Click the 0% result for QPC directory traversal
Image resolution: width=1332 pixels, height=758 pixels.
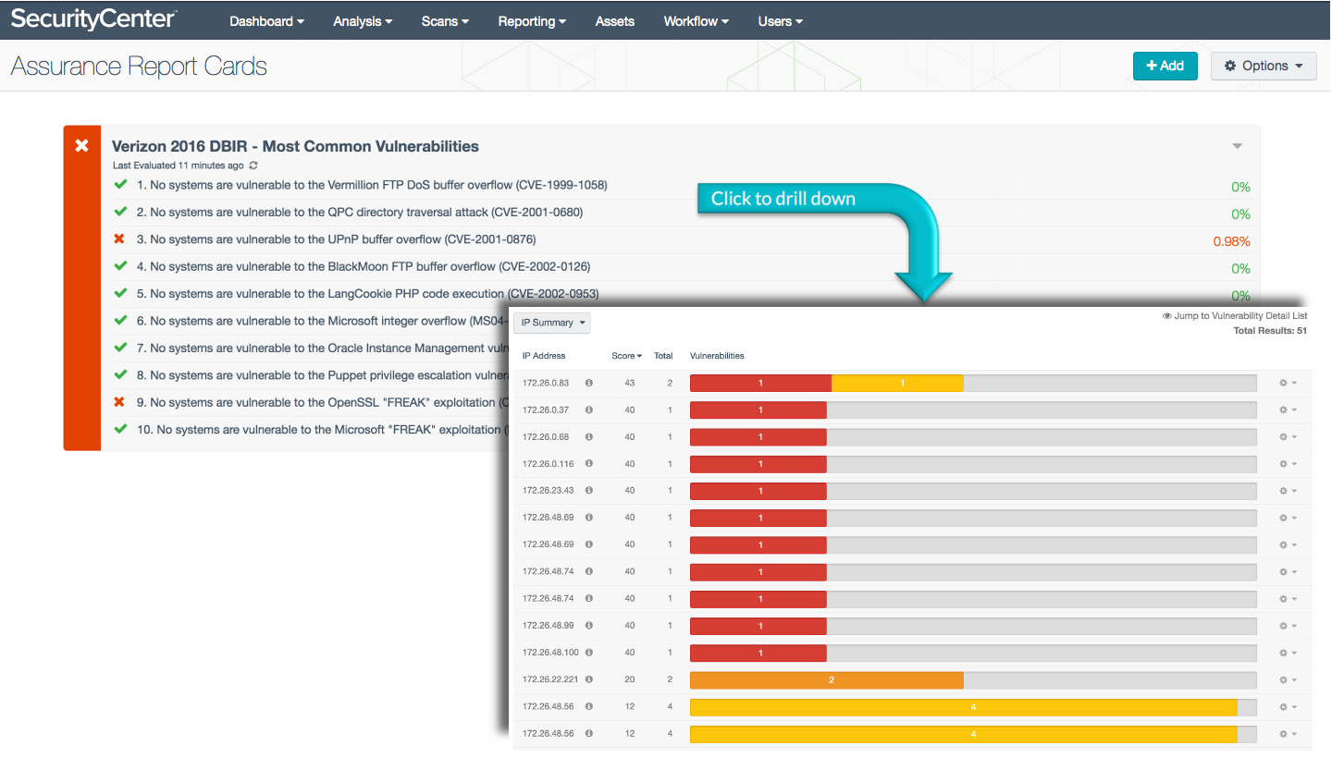coord(1240,214)
